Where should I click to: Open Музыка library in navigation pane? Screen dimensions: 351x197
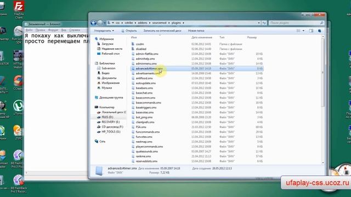pyautogui.click(x=106, y=88)
